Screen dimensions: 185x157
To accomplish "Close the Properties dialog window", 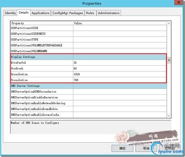I will (x=179, y=2).
